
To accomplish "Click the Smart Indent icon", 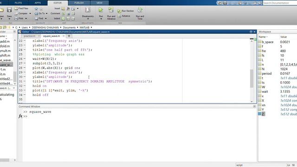I will pos(63,19).
